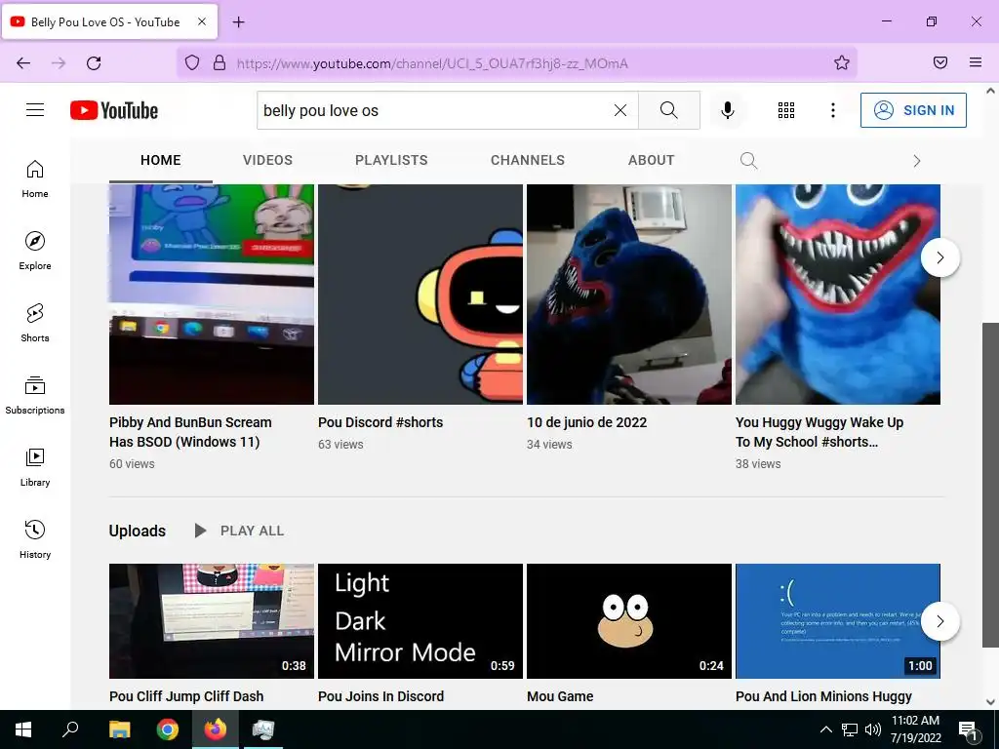The width and height of the screenshot is (999, 749).
Task: Open the Pou Discord #shorts thumbnail
Action: click(x=420, y=295)
